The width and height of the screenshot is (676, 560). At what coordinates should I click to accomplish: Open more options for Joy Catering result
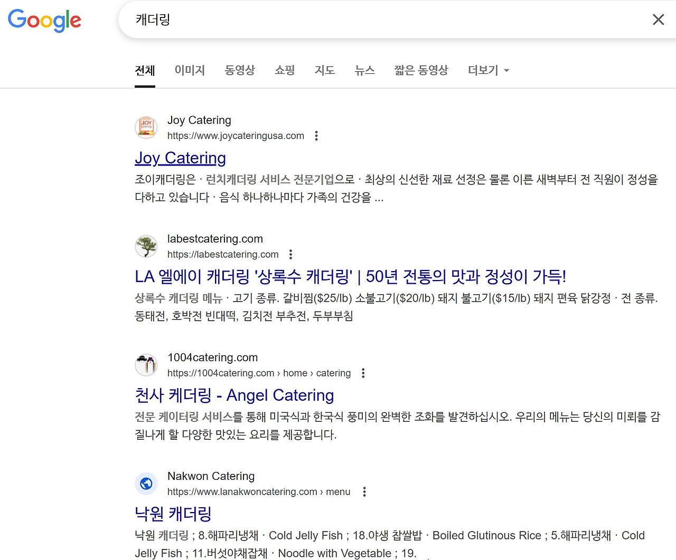tap(316, 136)
